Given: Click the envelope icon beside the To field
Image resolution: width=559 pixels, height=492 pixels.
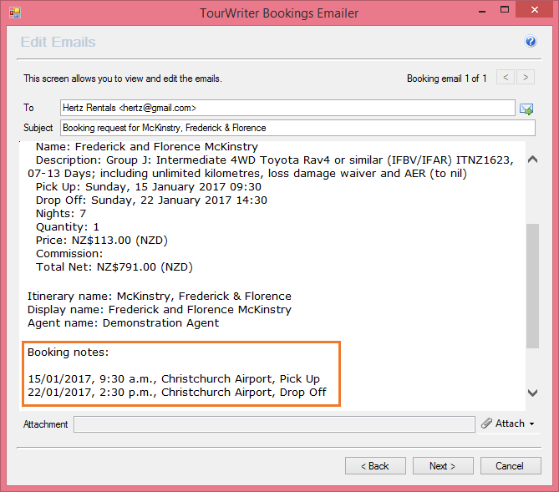Looking at the screenshot, I should [x=526, y=109].
